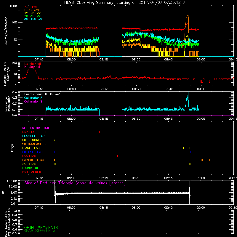This screenshot has width=237, height=237.
Task: Click the green FRONTS_OFF label
Action: tap(31, 168)
